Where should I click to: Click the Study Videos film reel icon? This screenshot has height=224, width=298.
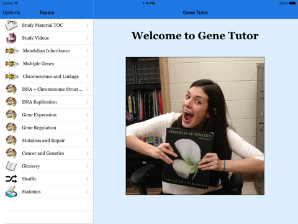(x=11, y=38)
